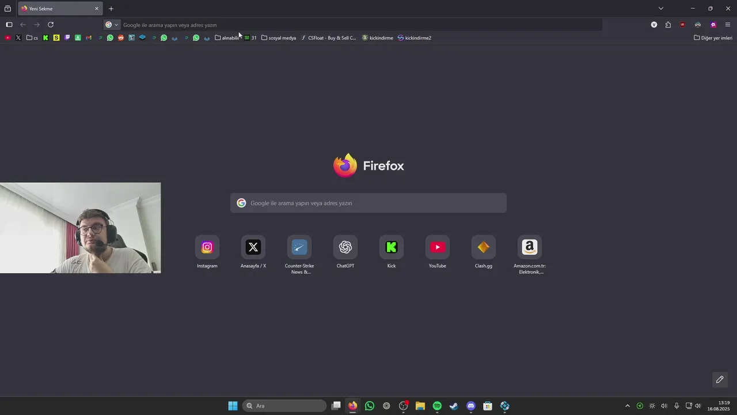
Task: Click the pencil customize icon on the page
Action: click(x=720, y=379)
